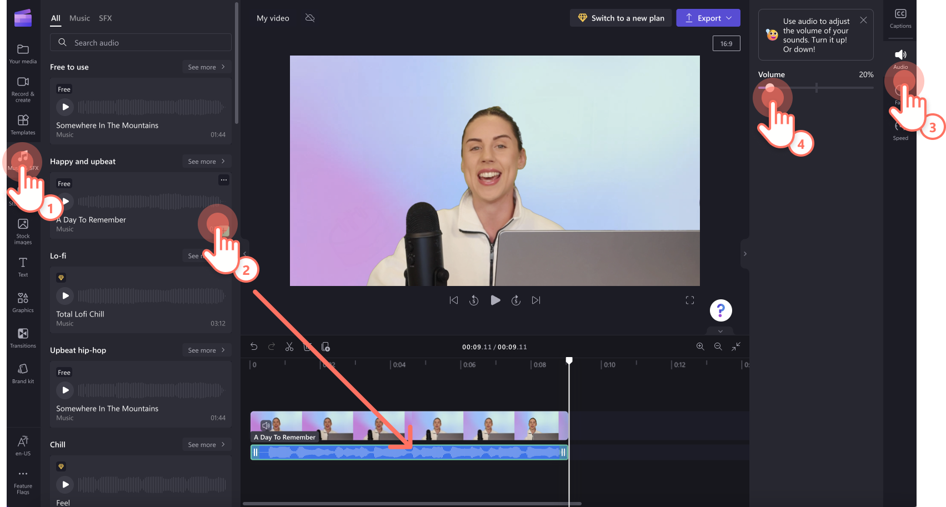Select the audio waveform clip on the timeline

pyautogui.click(x=409, y=452)
